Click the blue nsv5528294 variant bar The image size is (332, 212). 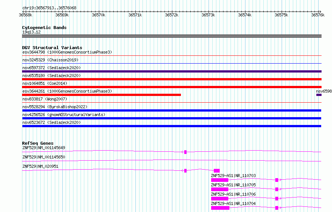pyautogui.click(x=172, y=110)
